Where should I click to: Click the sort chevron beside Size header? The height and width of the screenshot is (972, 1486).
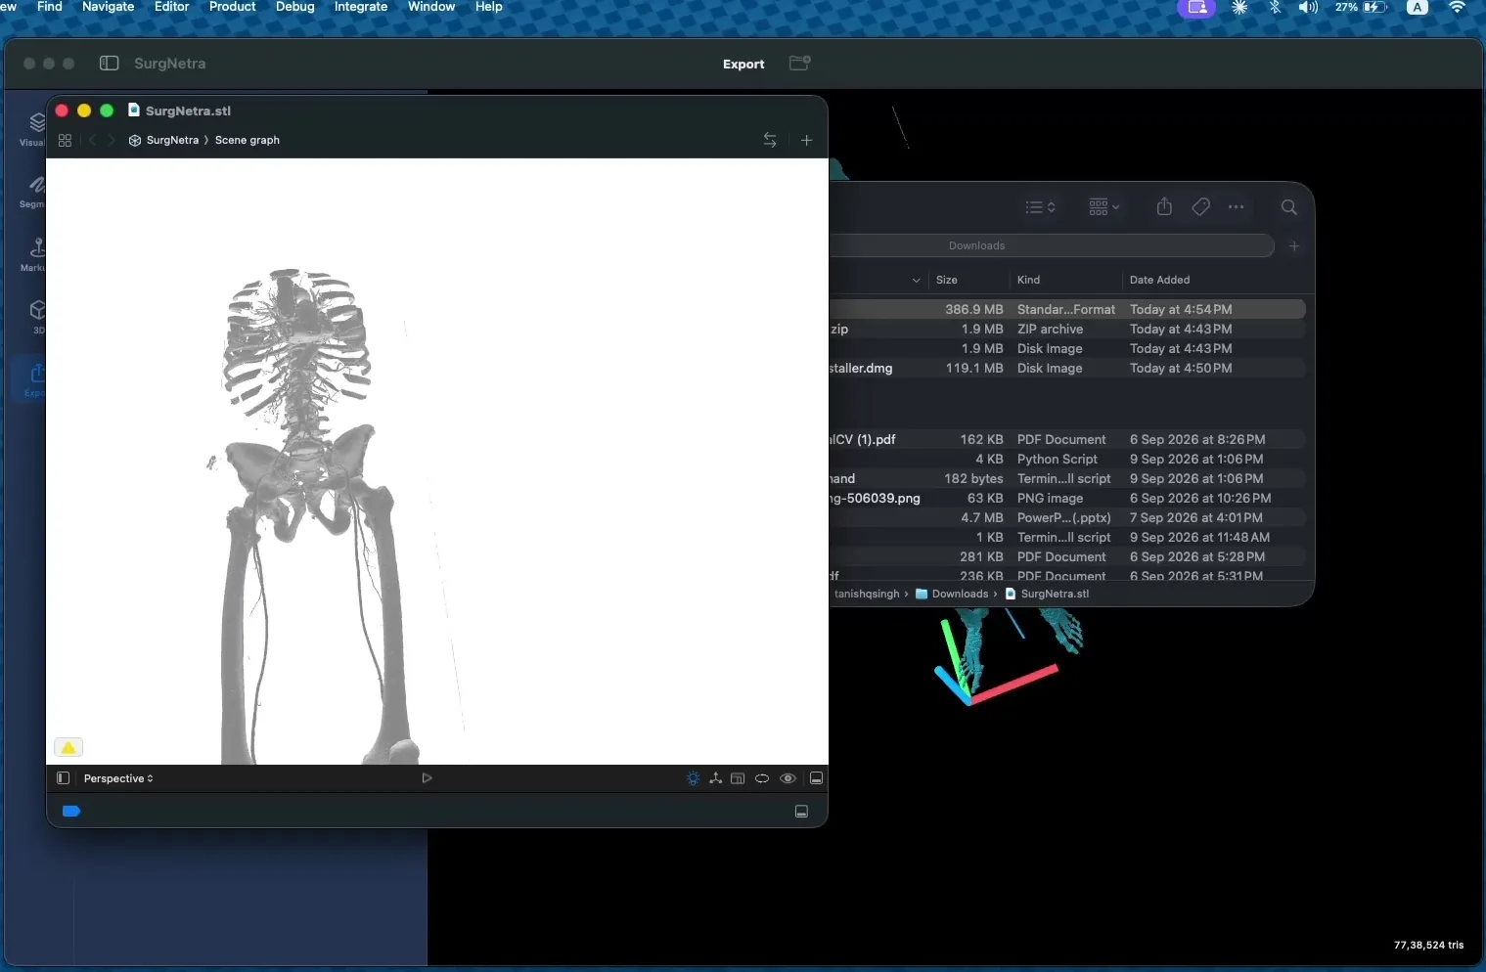916,281
